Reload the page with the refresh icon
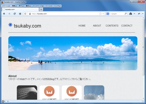This screenshot has height=104, width=146. 15,14
